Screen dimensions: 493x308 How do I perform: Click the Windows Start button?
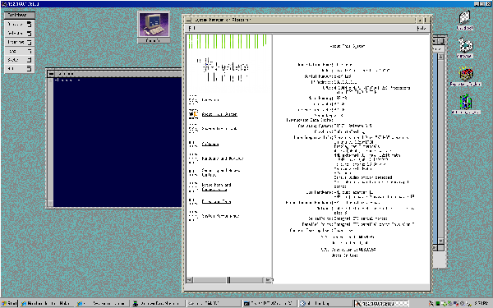coord(9,303)
